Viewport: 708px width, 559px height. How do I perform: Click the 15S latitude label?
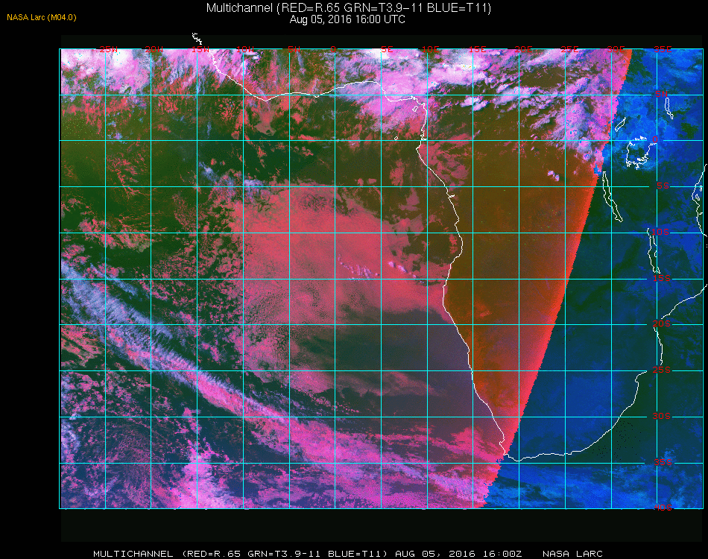coord(662,278)
